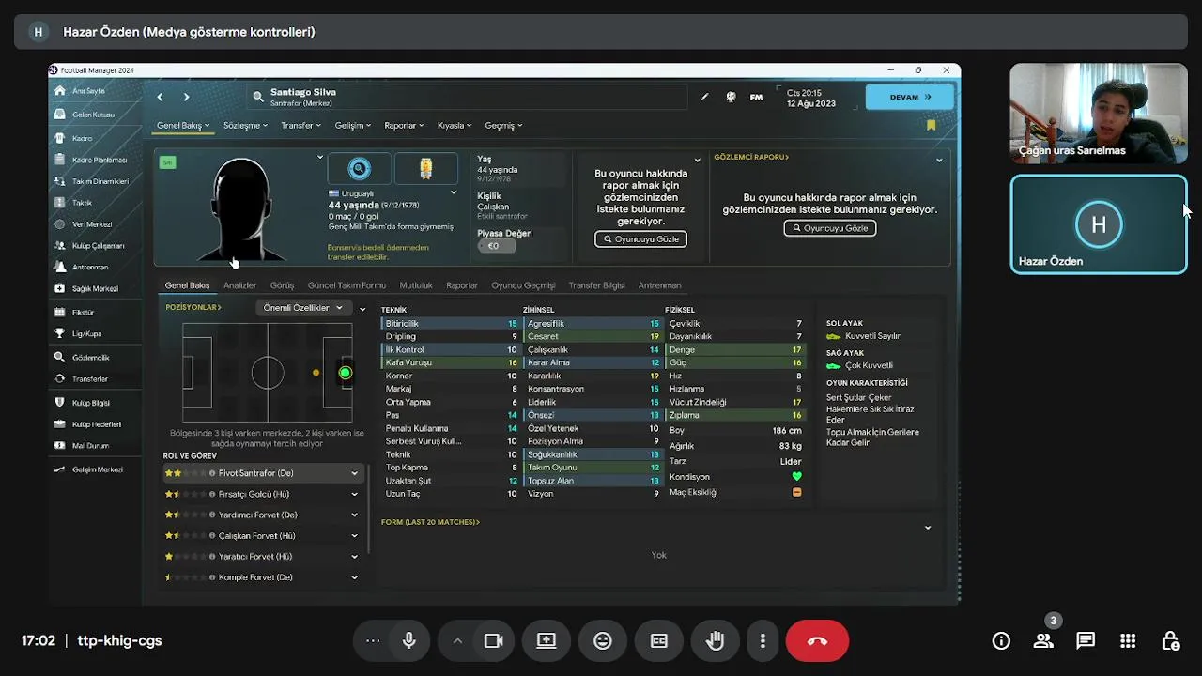Viewport: 1202px width, 676px height.
Task: Open Gelişim Merkezi in sidebar
Action: pos(98,469)
